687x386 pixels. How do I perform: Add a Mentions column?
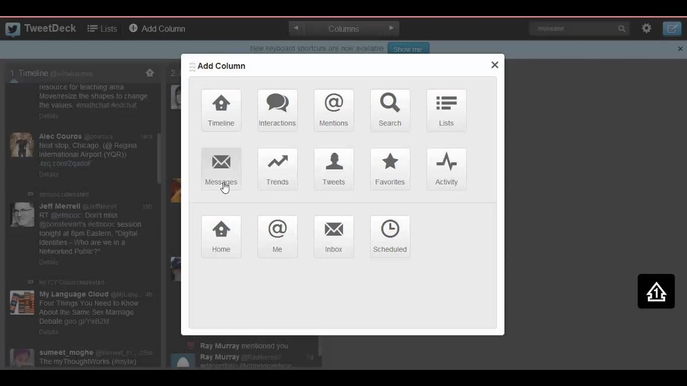(x=334, y=110)
